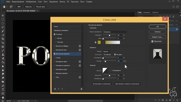Screen dimensions: 181x102
Task: Open the Файл menu
Action: tap(8, 2)
